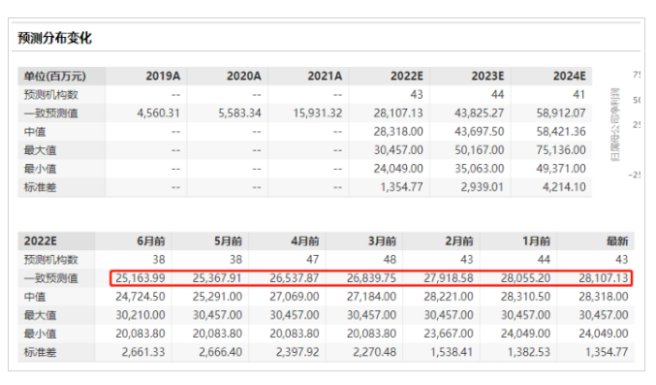Click standard deviation 2,270.48
This screenshot has height=385, width=656.
coord(374,352)
